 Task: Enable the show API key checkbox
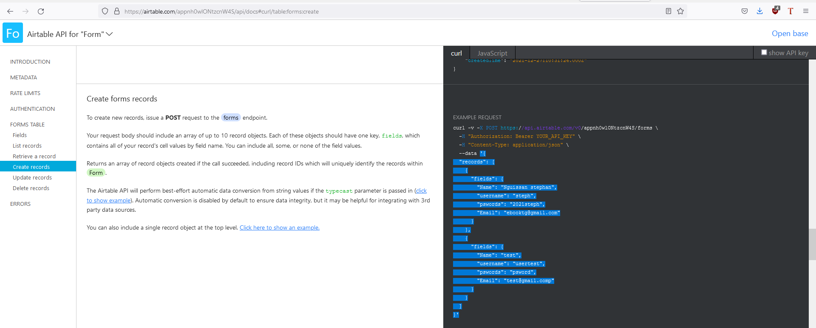[764, 52]
